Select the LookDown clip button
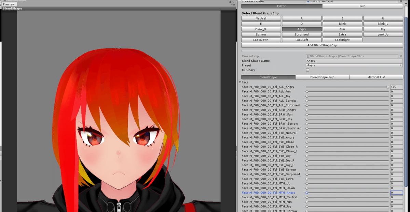Viewport: 410px width, 212px height. pyautogui.click(x=261, y=40)
